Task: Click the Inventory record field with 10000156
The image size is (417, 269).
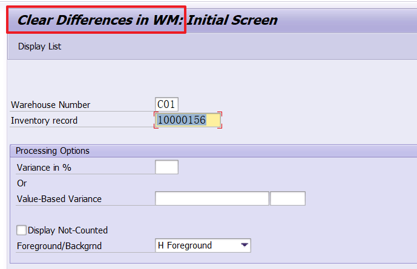Action: [188, 120]
